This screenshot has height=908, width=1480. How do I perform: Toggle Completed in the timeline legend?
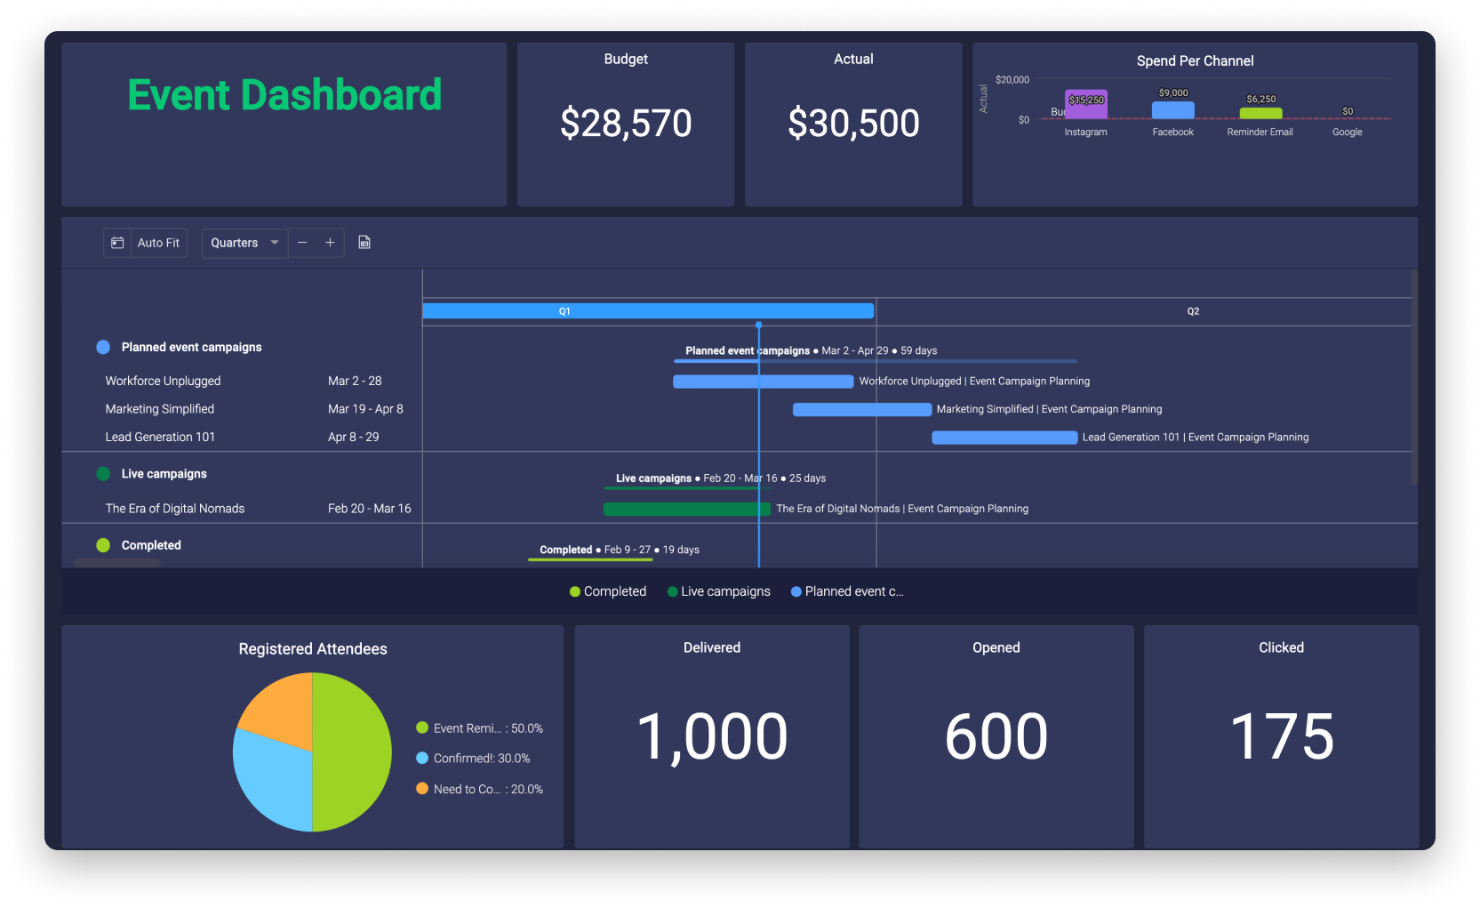point(608,591)
